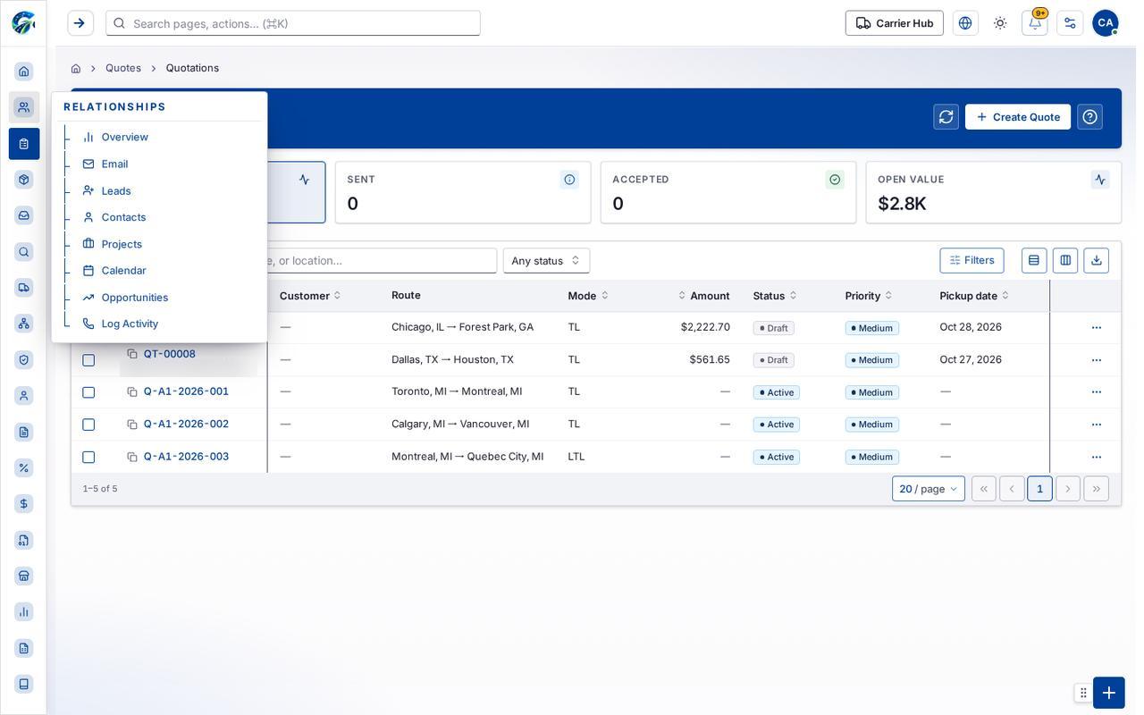Open the magnifier icon in the left sidebar
The width and height of the screenshot is (1144, 715).
tap(24, 252)
